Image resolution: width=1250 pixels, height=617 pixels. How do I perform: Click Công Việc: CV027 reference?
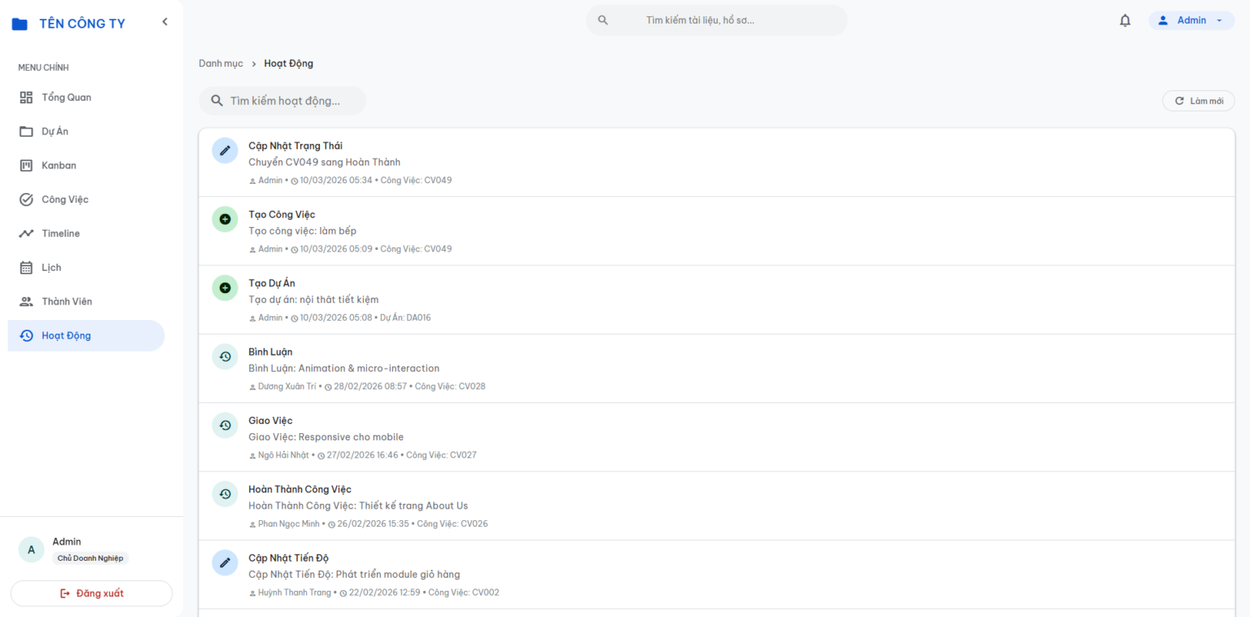point(441,455)
